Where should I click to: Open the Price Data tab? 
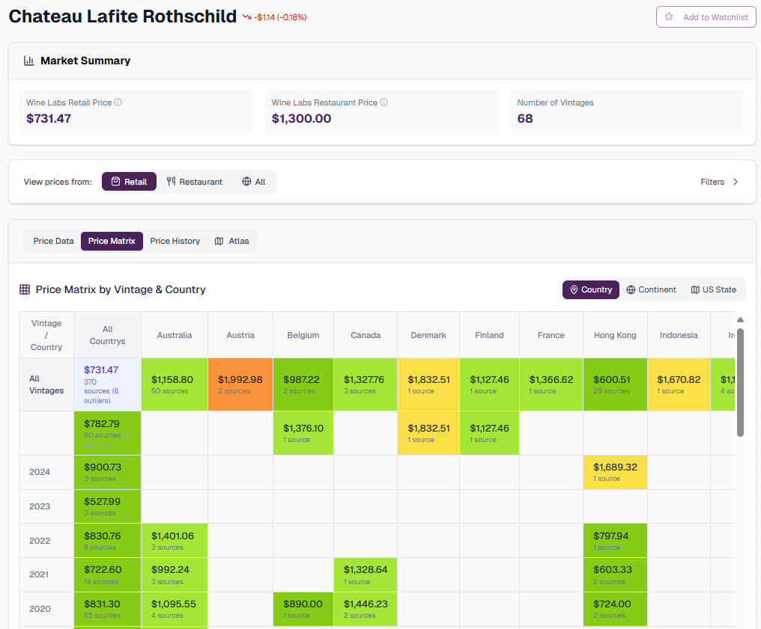[x=53, y=242]
